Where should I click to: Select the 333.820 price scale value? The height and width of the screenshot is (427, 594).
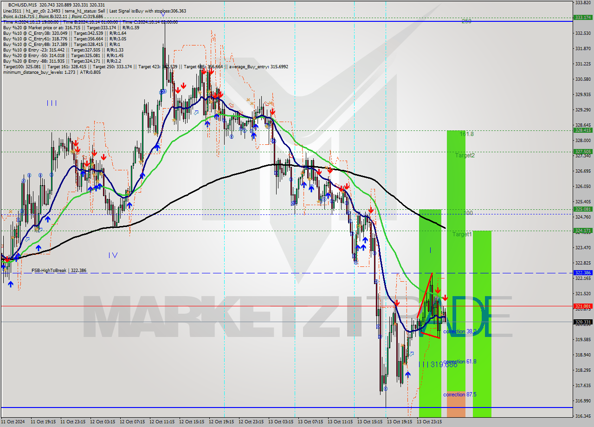[x=583, y=2]
